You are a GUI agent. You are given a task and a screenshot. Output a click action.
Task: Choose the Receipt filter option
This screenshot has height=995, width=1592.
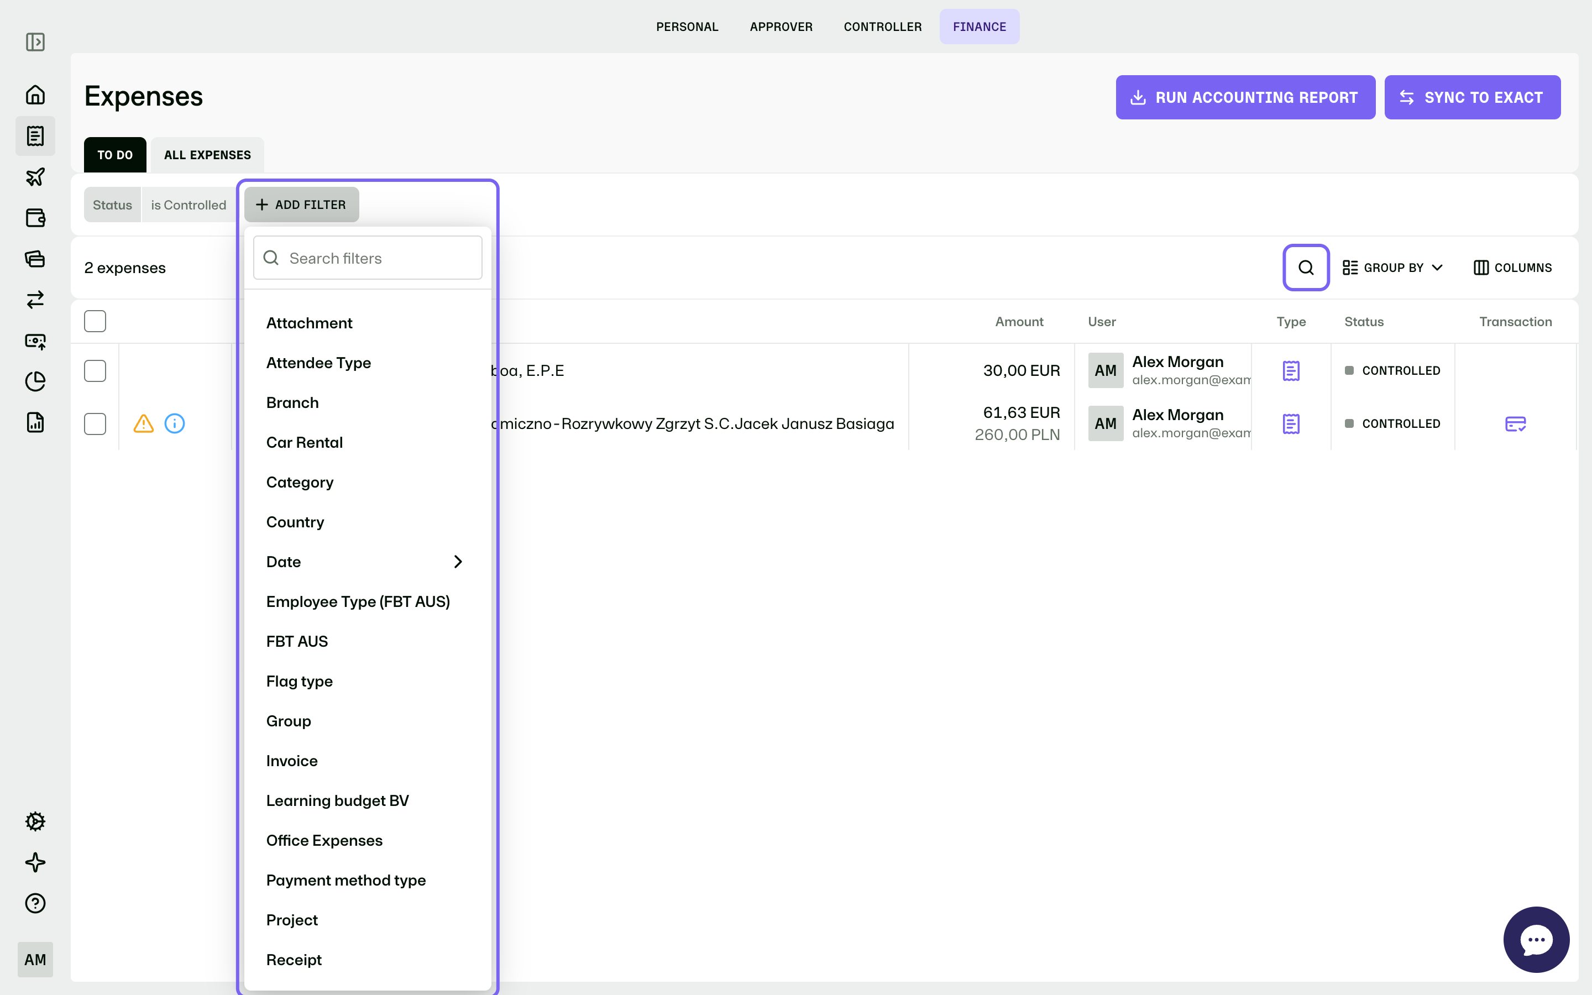coord(368,960)
